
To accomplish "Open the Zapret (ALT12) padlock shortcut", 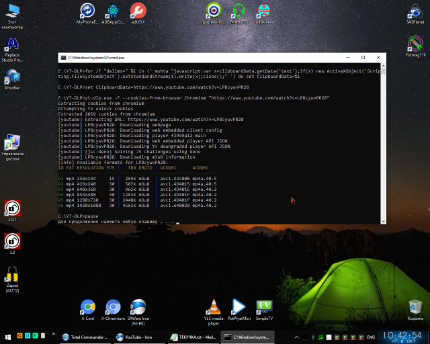I will pos(12,279).
